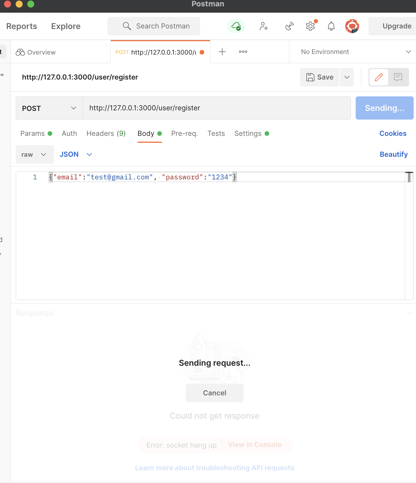Click the editor vertical scrollbar handle

click(x=409, y=177)
